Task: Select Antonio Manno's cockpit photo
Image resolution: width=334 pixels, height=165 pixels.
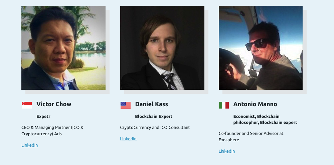Action: pyautogui.click(x=261, y=48)
